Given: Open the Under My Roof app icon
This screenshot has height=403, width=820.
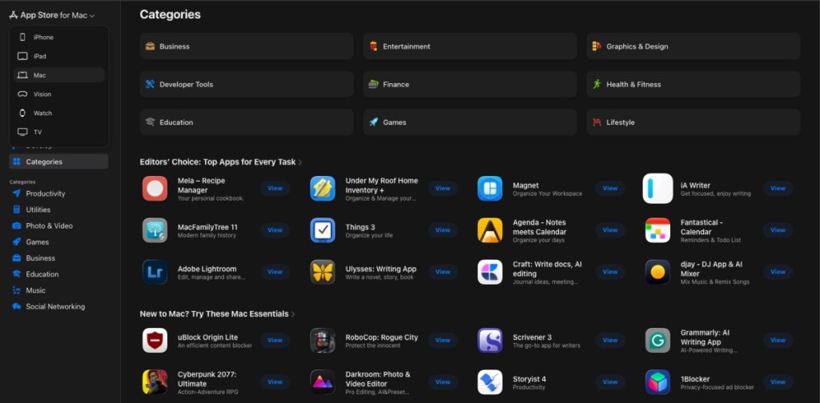Looking at the screenshot, I should pos(323,189).
